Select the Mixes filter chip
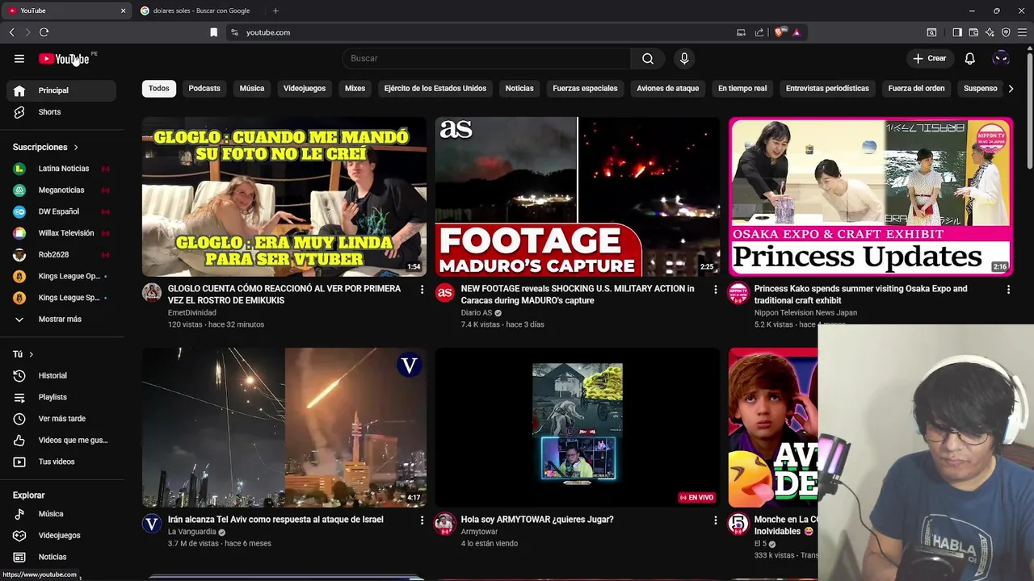This screenshot has height=581, width=1034. [x=355, y=88]
